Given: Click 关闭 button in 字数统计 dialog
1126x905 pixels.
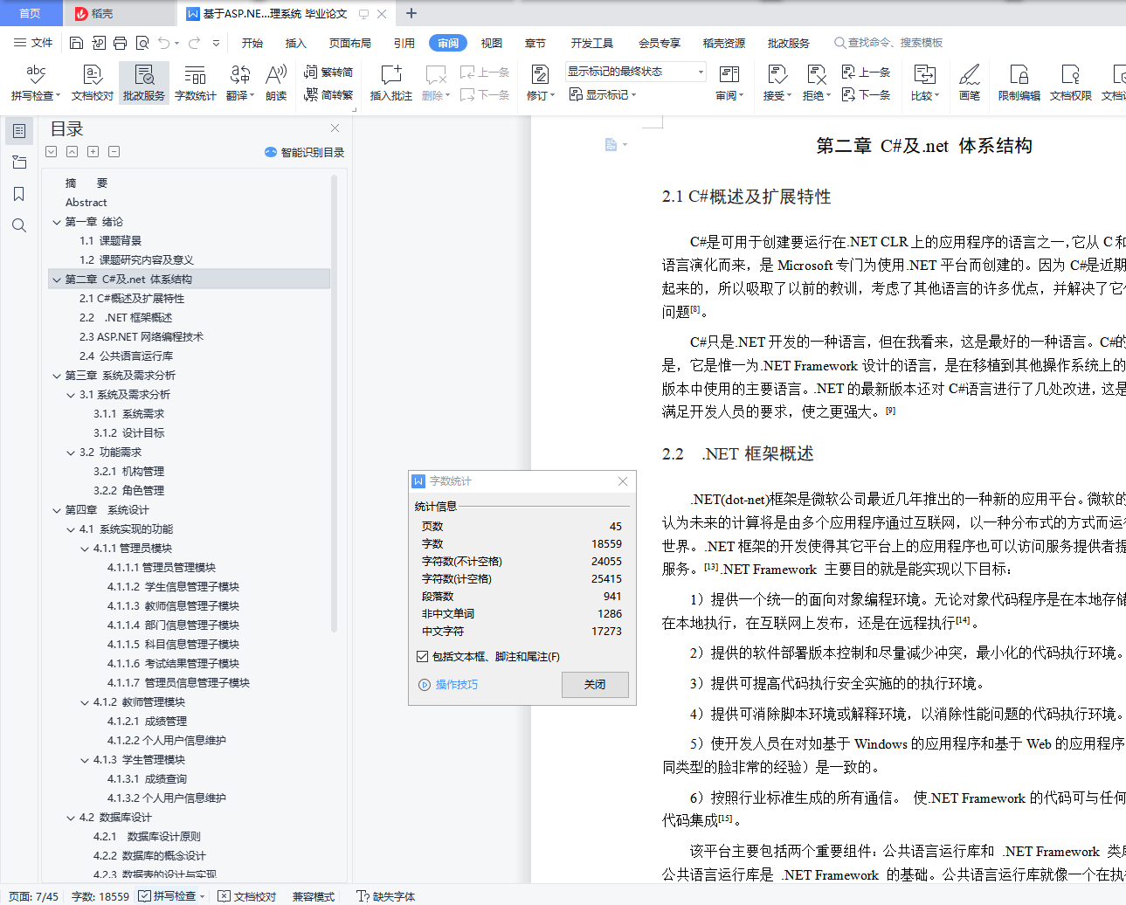Looking at the screenshot, I should (x=595, y=685).
